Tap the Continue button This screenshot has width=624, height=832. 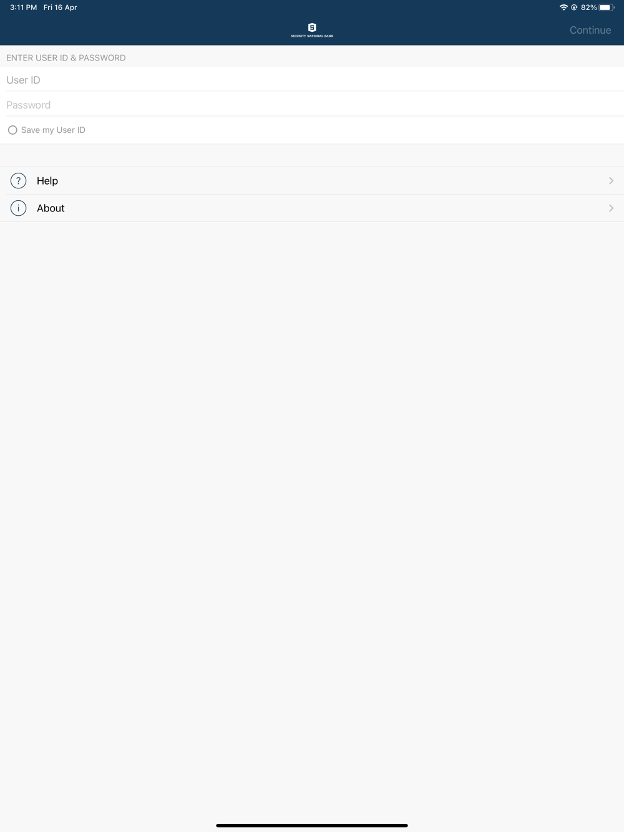coord(590,30)
